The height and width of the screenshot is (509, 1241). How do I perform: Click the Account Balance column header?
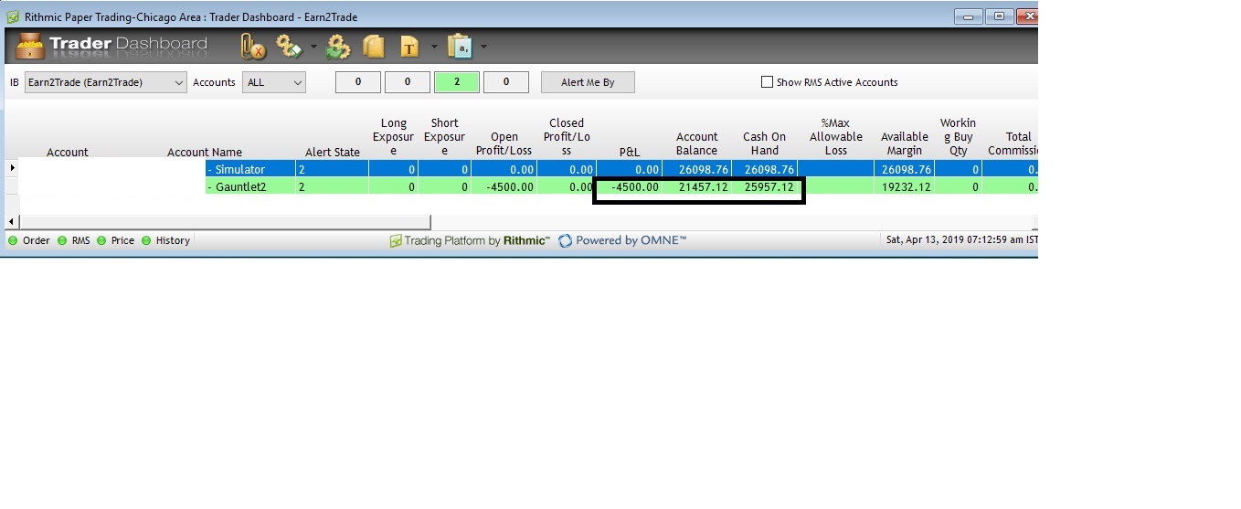point(697,143)
